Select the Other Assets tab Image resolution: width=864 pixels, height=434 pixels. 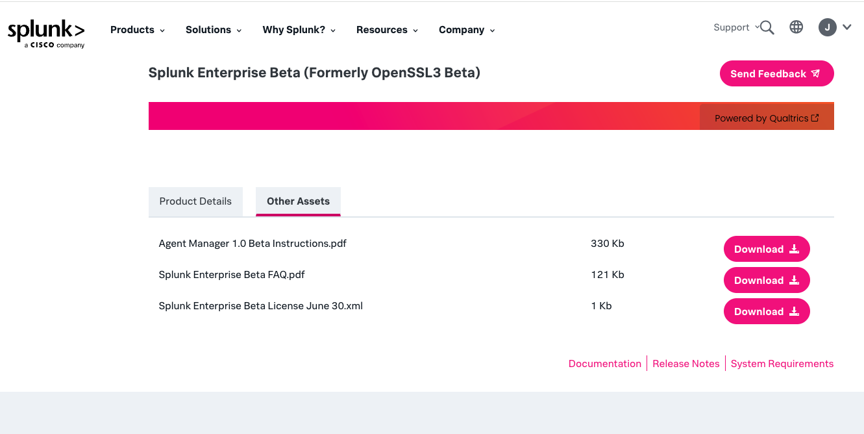click(298, 201)
